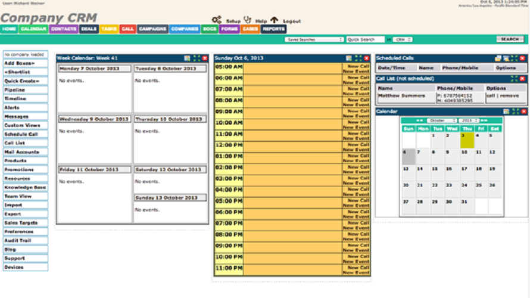The image size is (530, 298).
Task: Open the Campaigns tab
Action: pos(152,29)
